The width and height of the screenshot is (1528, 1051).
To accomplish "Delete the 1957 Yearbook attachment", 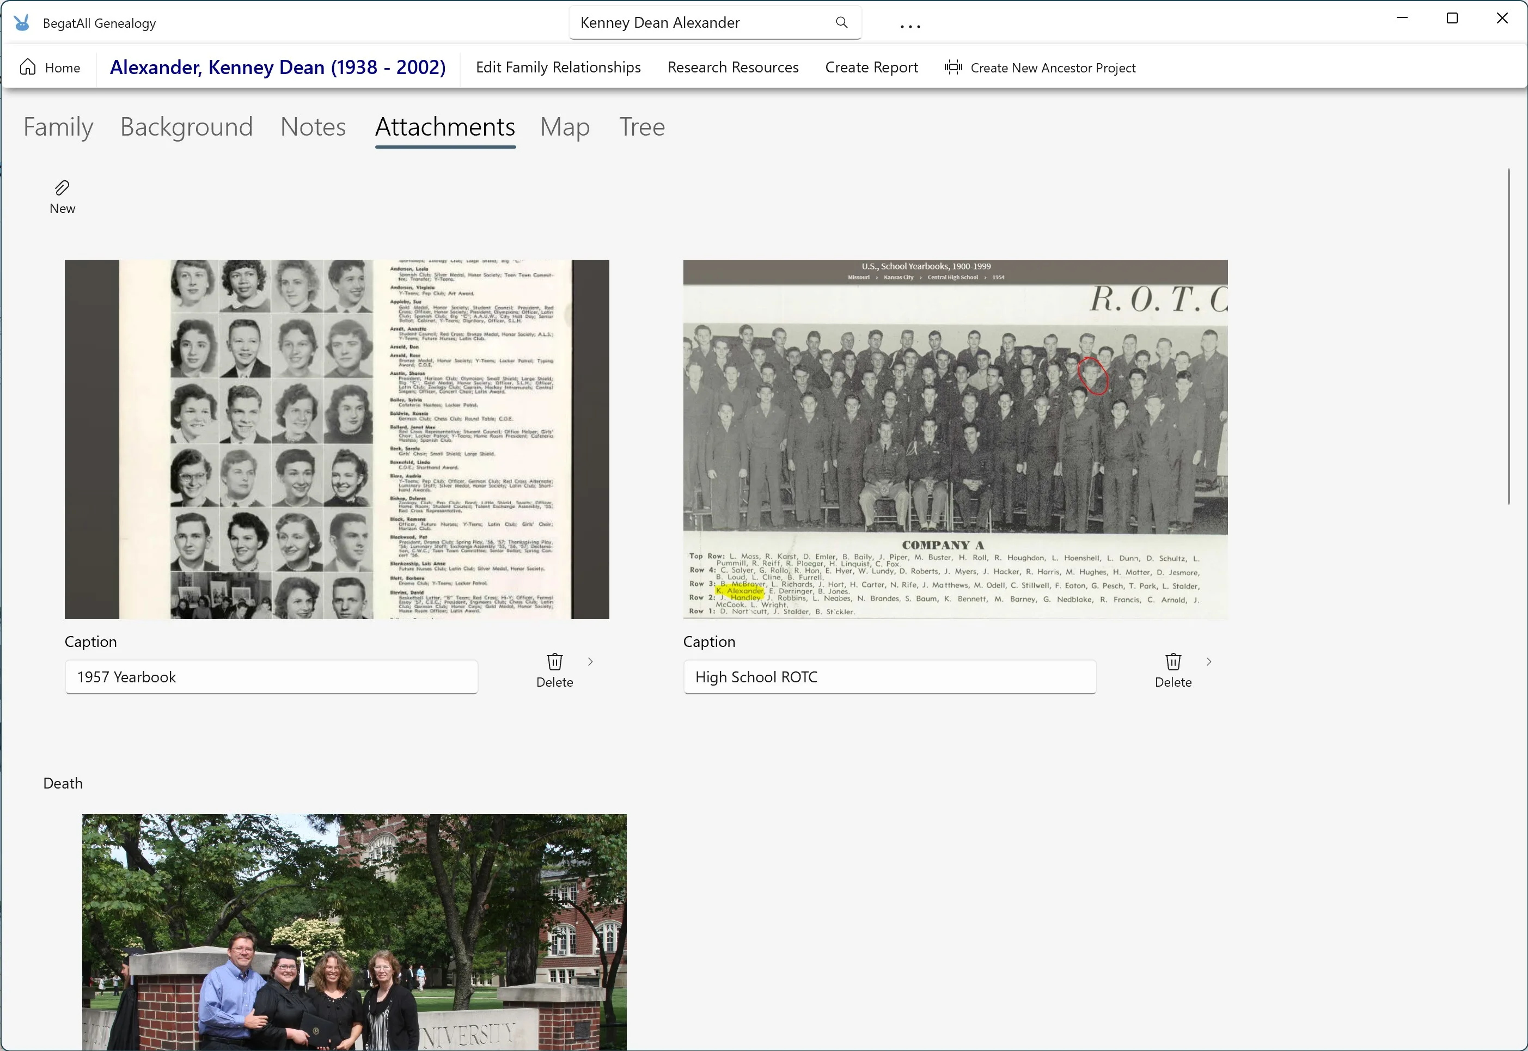I will click(x=554, y=670).
